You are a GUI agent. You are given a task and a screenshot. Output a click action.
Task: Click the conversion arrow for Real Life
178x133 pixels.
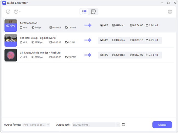pos(88,55)
